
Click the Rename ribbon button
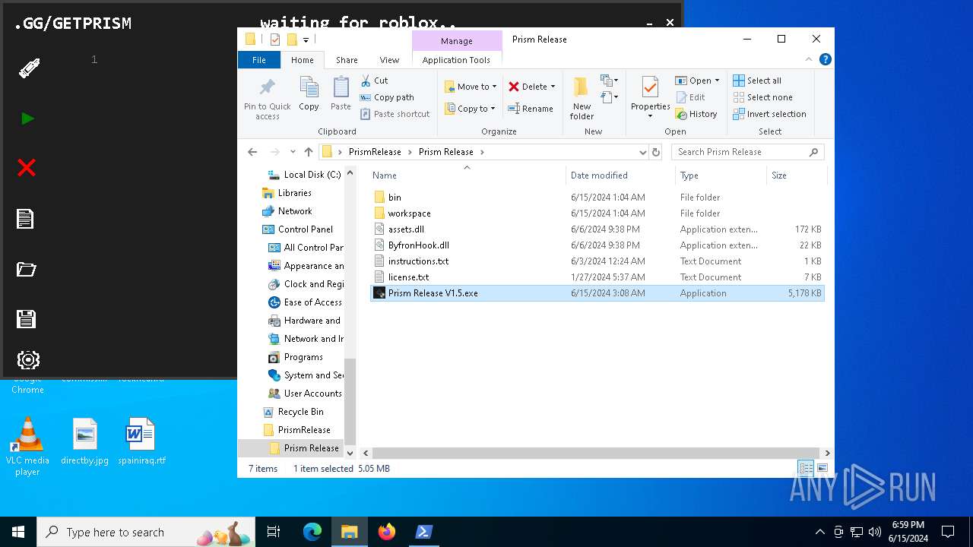(x=531, y=109)
